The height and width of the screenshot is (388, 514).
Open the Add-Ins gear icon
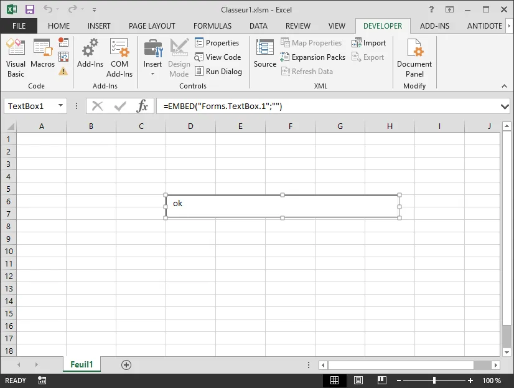coord(90,53)
